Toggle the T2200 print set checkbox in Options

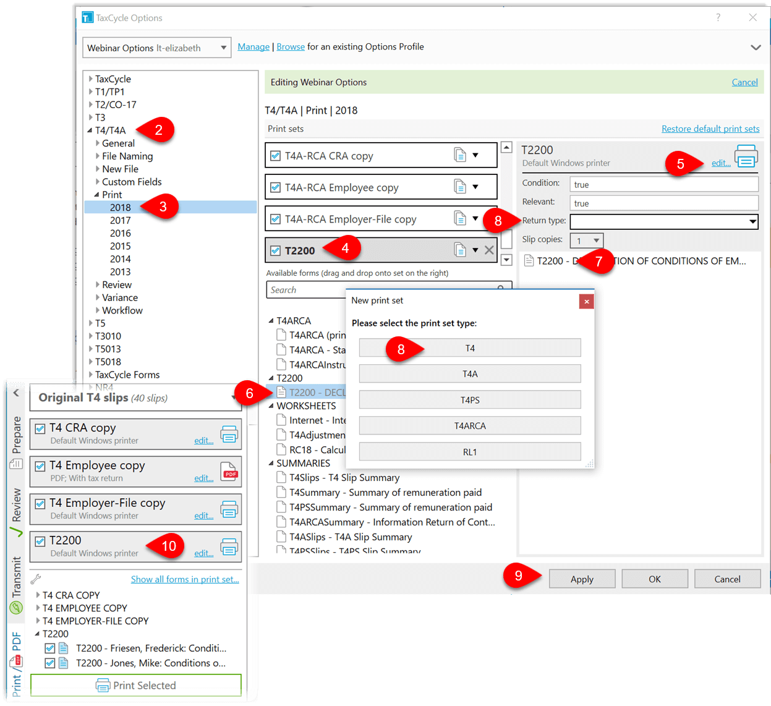(276, 250)
